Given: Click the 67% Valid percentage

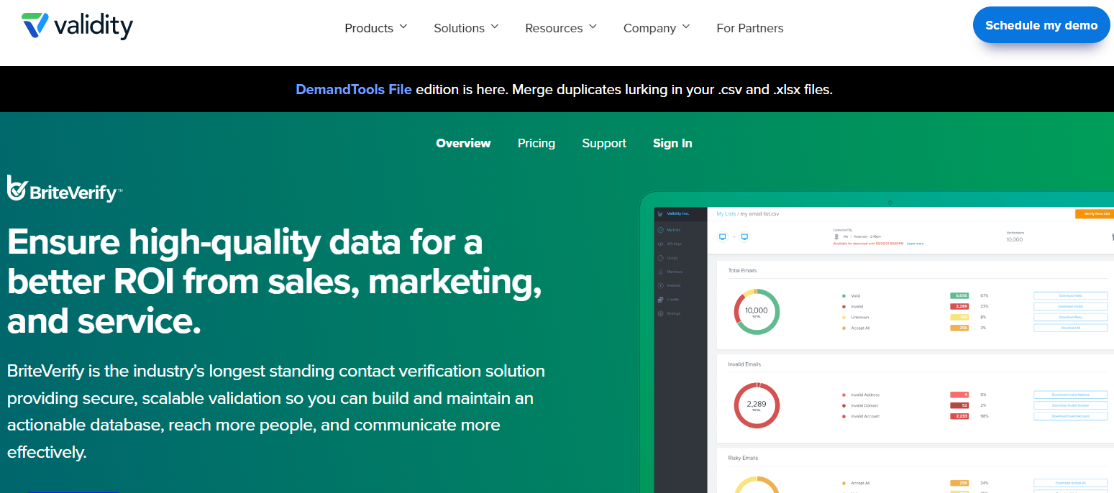Looking at the screenshot, I should 984,295.
